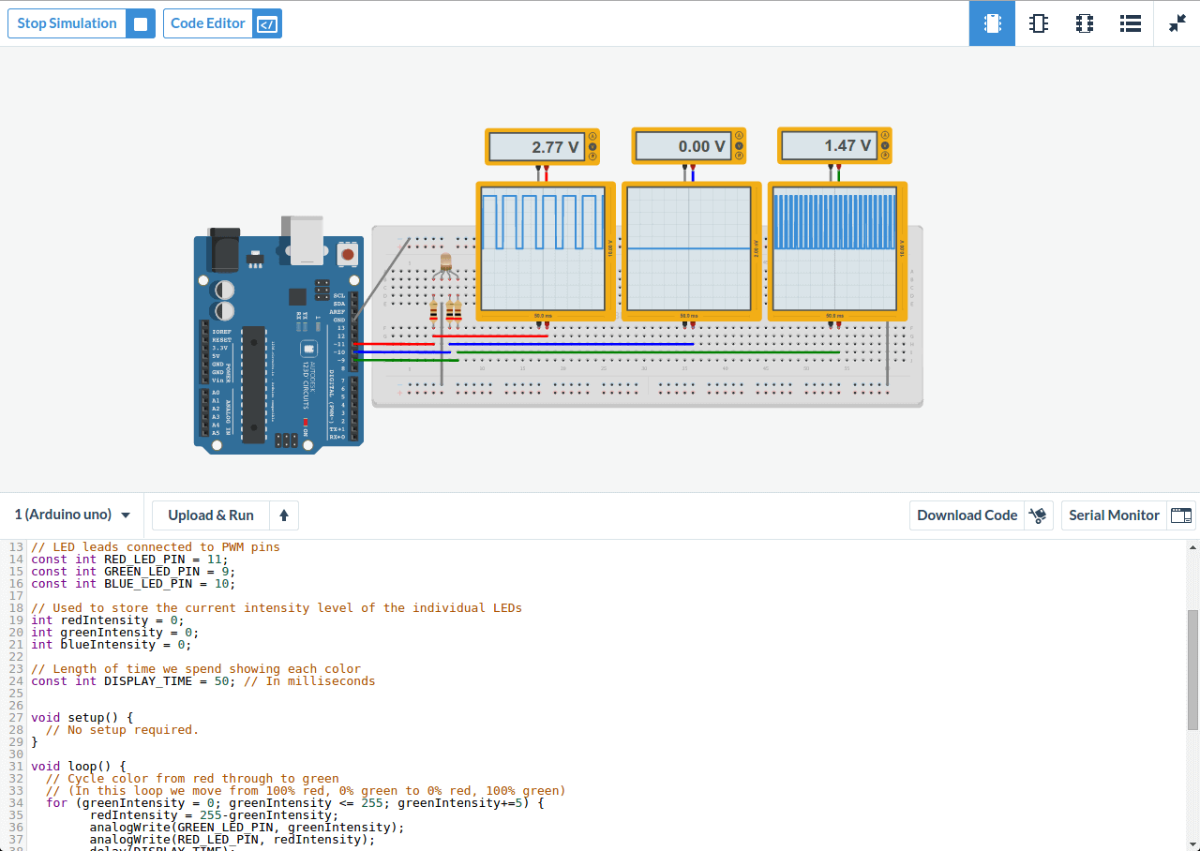Open the Serial Monitor

pyautogui.click(x=1114, y=515)
